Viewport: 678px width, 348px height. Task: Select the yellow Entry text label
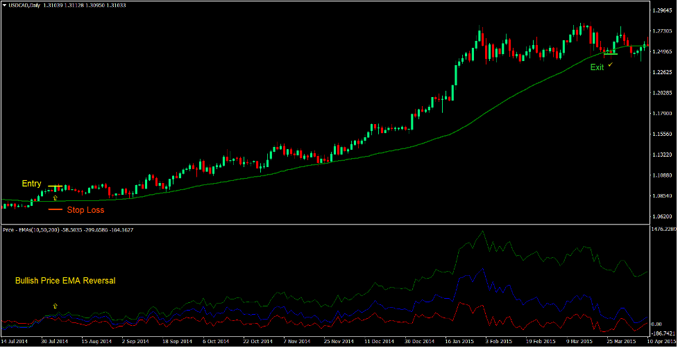point(31,184)
